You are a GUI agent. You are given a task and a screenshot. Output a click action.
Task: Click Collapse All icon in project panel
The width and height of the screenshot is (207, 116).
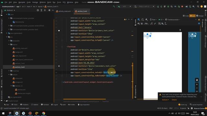(45, 10)
